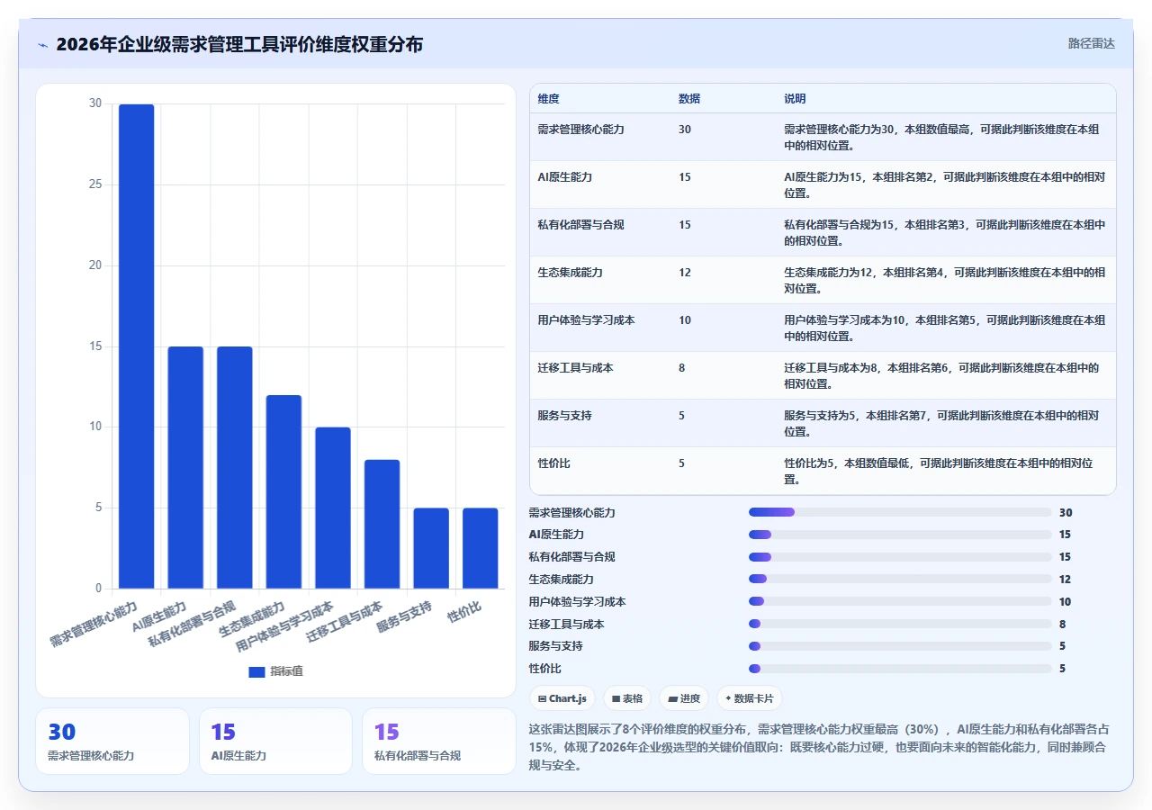The height and width of the screenshot is (810, 1152).
Task: Select the 迁移工具与成本 table row name
Action: 575,368
